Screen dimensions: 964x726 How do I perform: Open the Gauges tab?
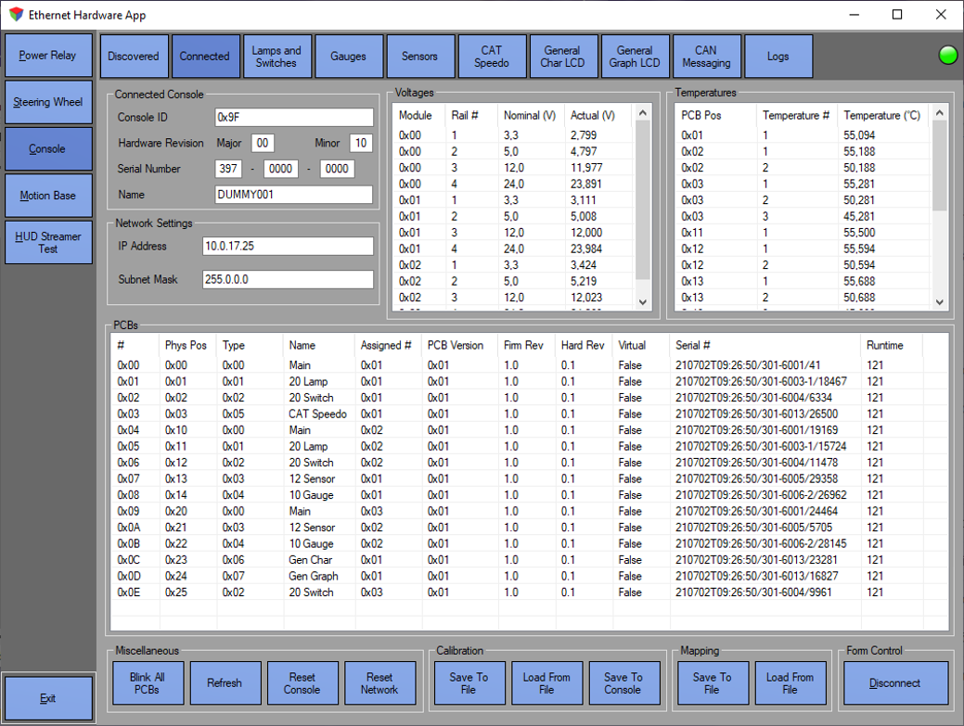click(348, 57)
